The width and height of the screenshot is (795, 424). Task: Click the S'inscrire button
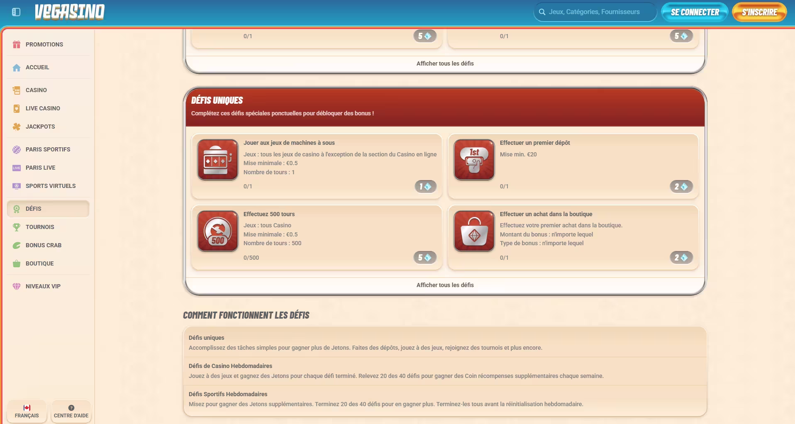point(759,12)
